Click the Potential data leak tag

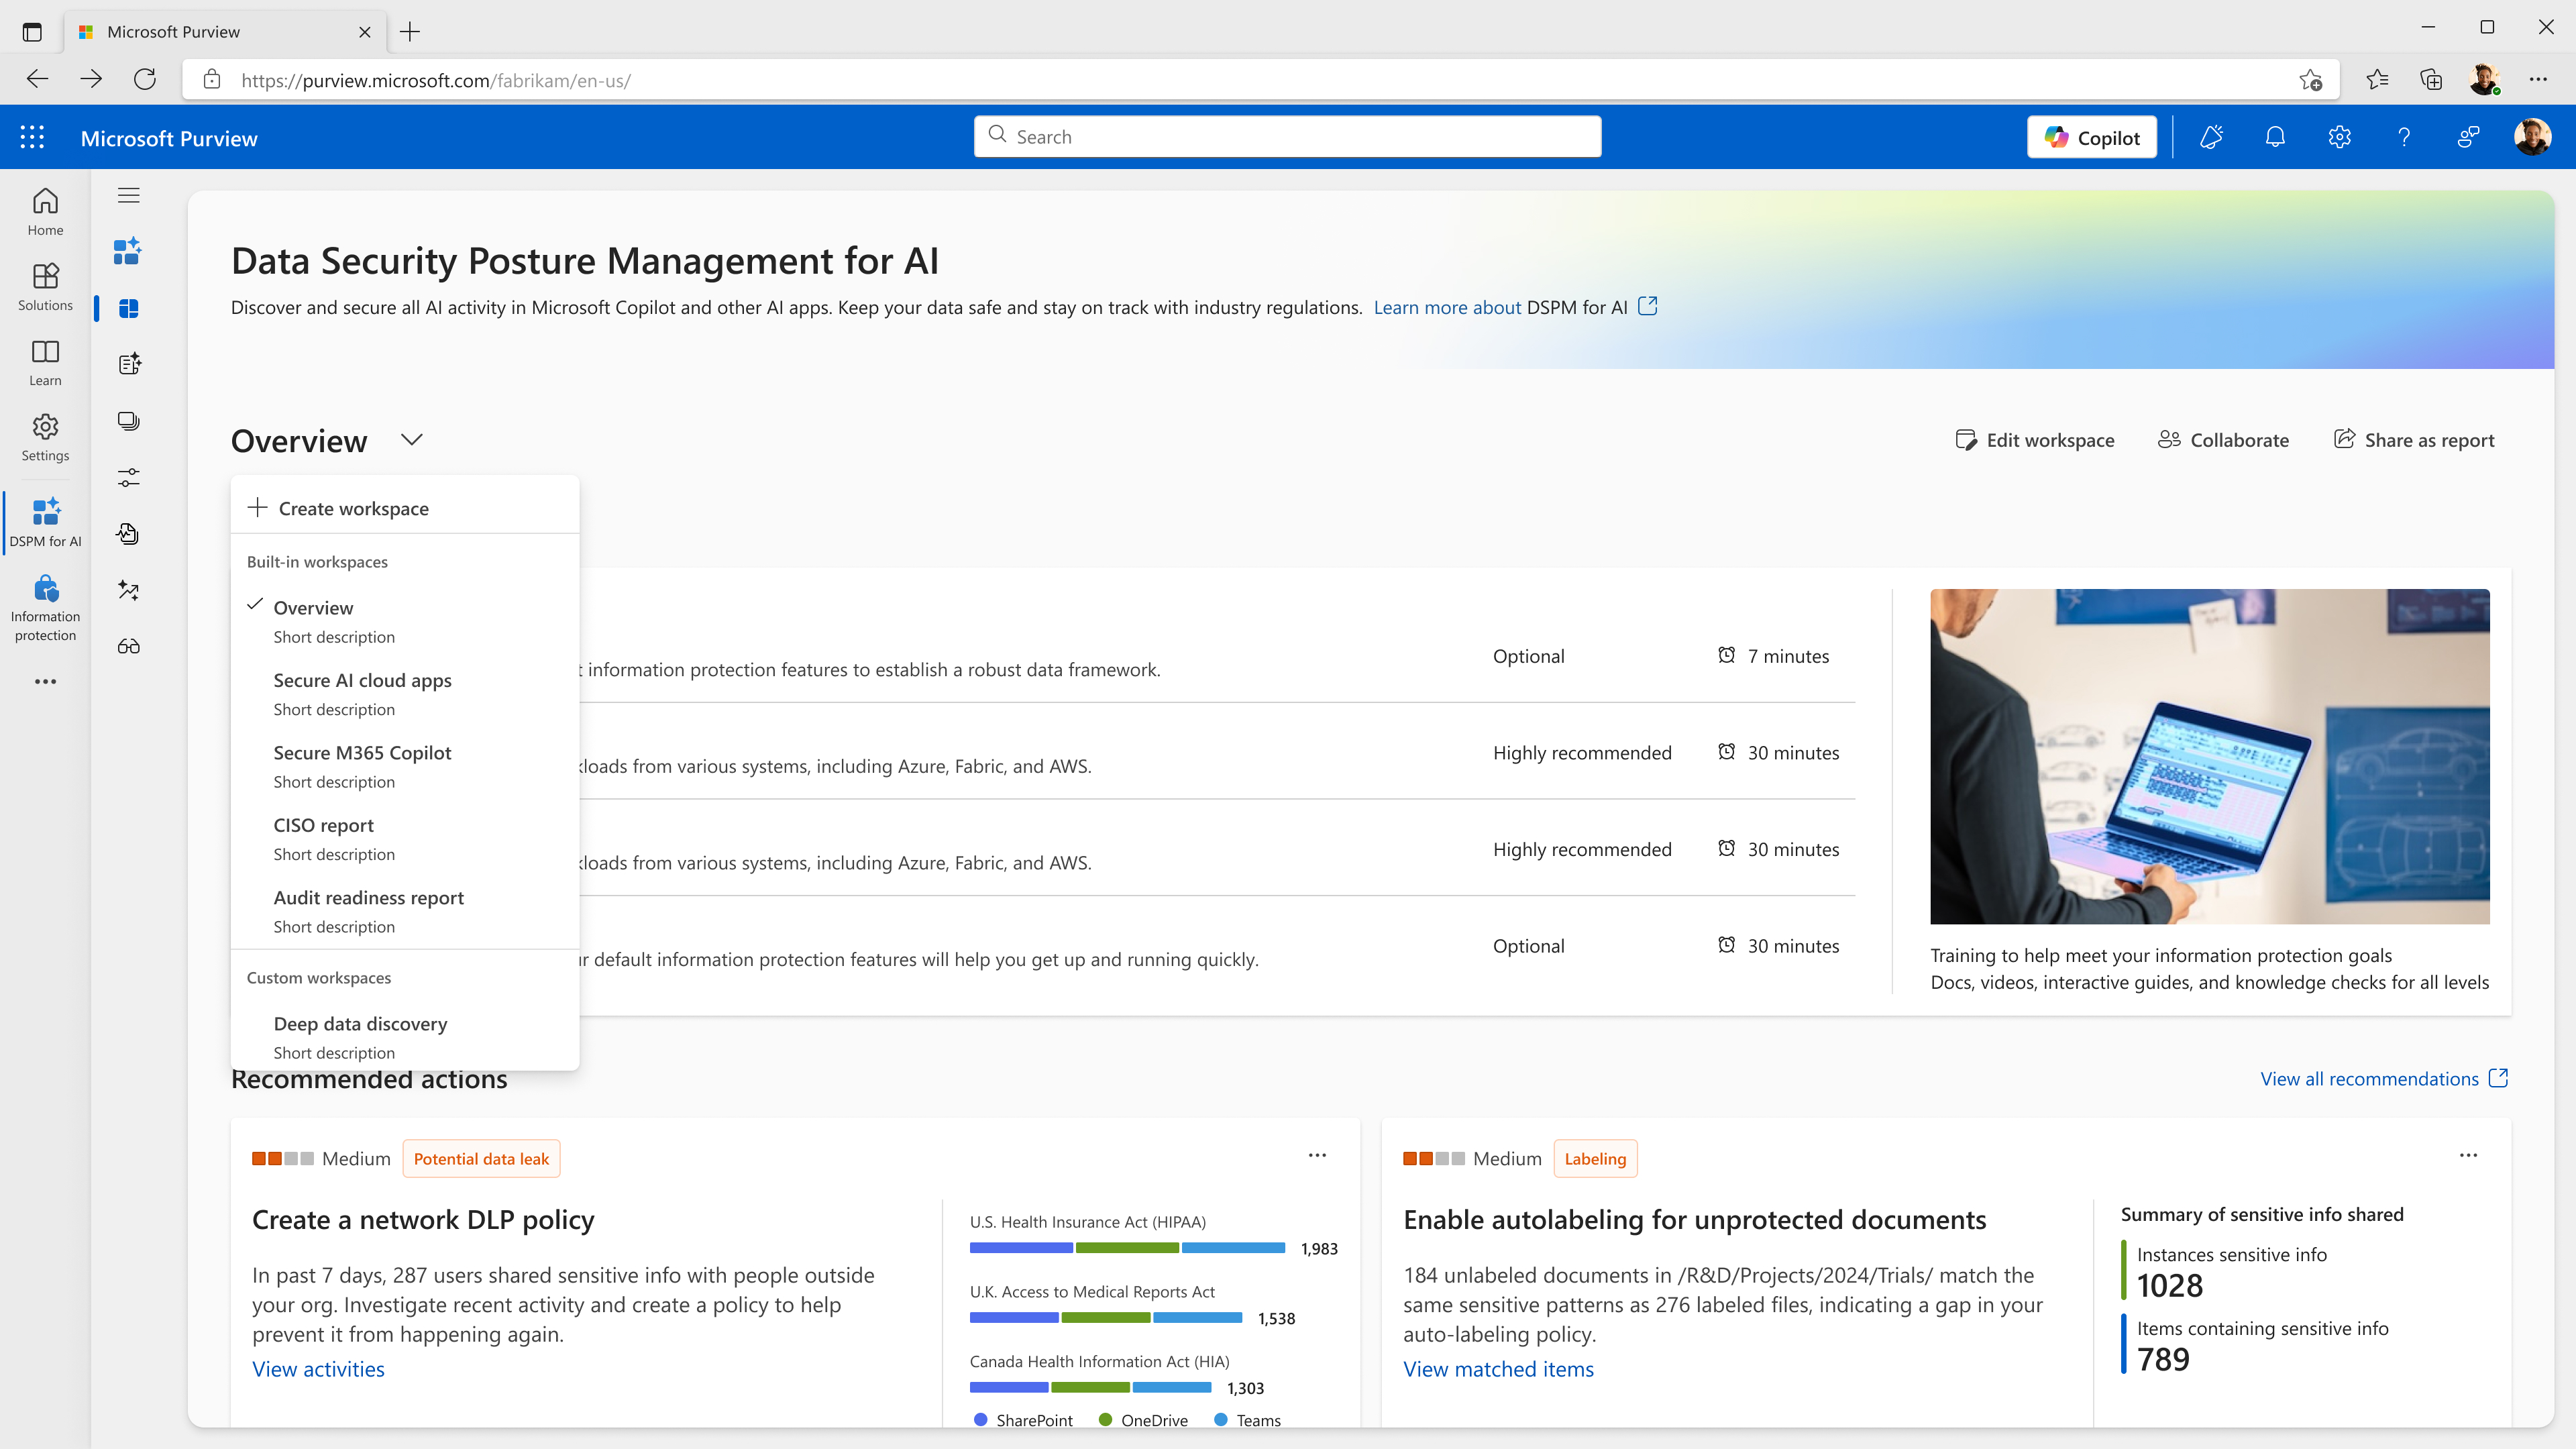click(x=481, y=1159)
